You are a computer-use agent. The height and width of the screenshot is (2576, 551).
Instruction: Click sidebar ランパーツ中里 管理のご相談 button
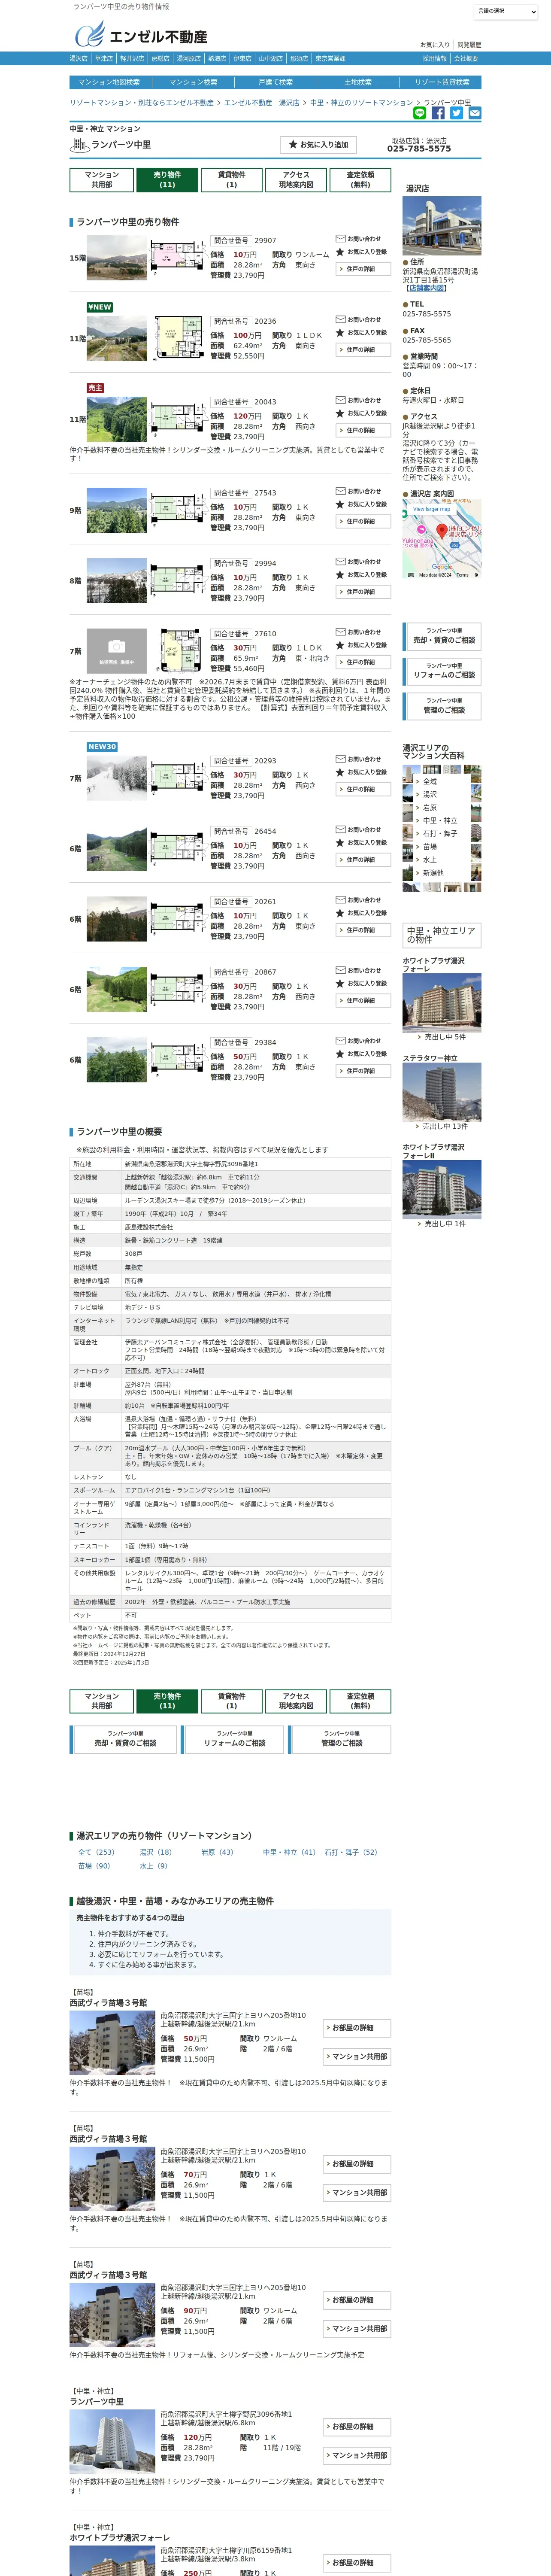[x=442, y=706]
